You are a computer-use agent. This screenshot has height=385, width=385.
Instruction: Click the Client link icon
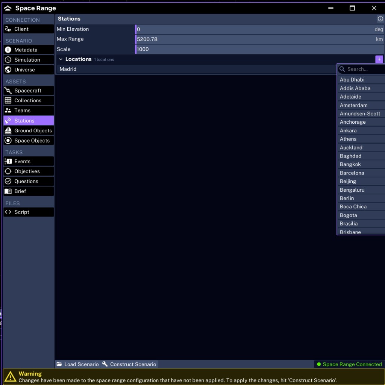point(8,29)
